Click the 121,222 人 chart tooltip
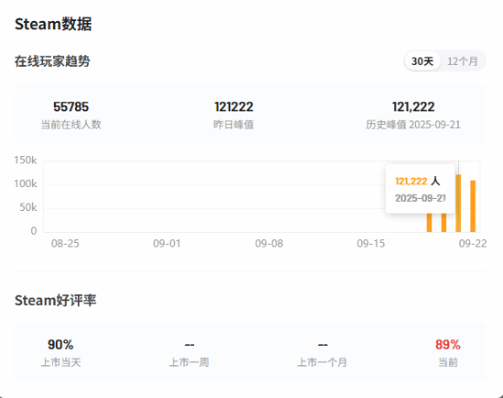The height and width of the screenshot is (398, 503). coord(421,189)
